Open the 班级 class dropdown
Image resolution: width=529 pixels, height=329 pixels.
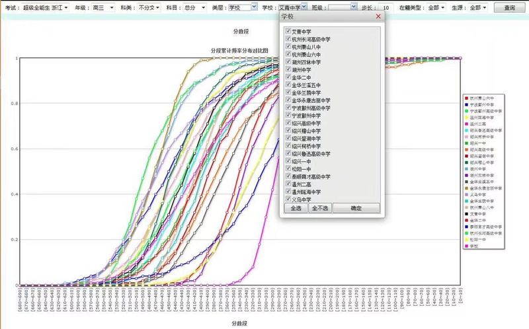pyautogui.click(x=343, y=7)
